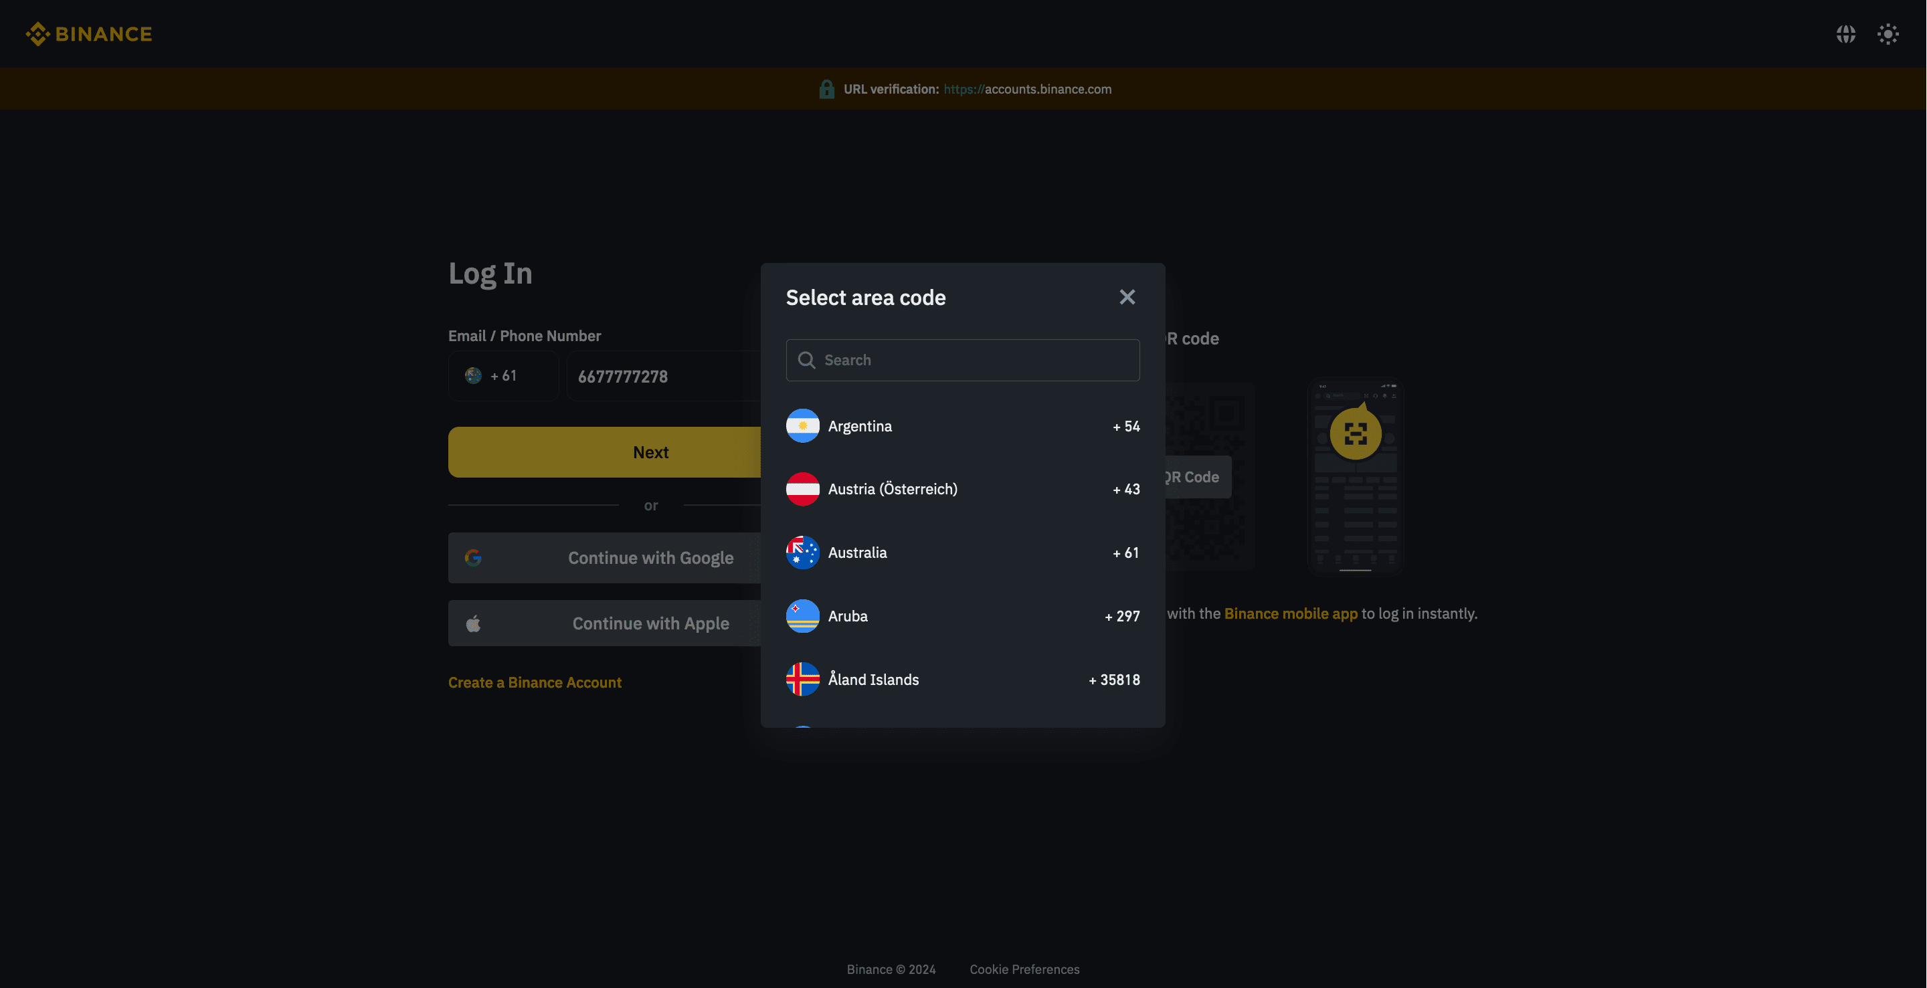Open the + 61 country code dropdown

pyautogui.click(x=502, y=376)
